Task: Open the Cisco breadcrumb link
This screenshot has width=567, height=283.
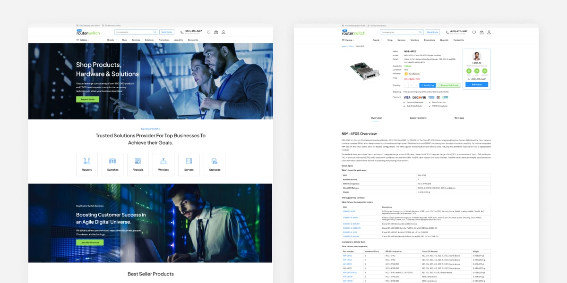Action: coord(352,46)
